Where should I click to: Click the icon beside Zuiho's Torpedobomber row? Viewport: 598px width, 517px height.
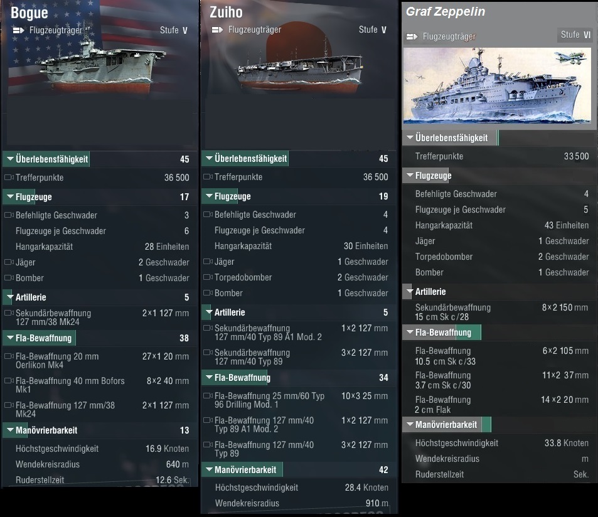tap(207, 277)
